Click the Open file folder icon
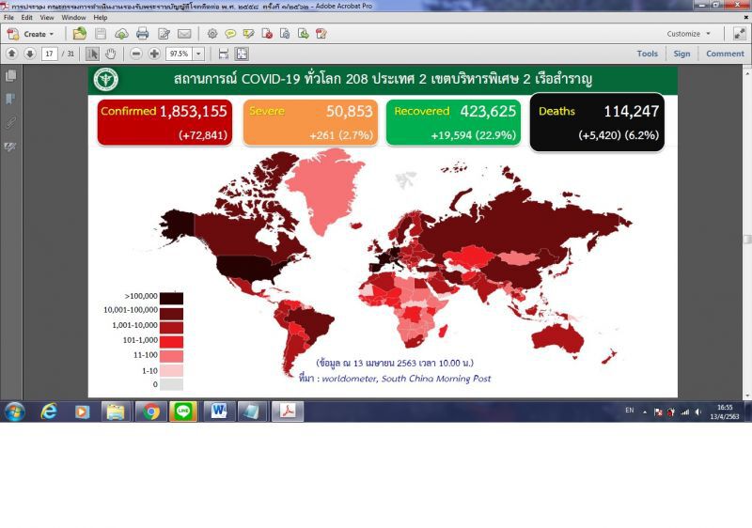 click(80, 34)
